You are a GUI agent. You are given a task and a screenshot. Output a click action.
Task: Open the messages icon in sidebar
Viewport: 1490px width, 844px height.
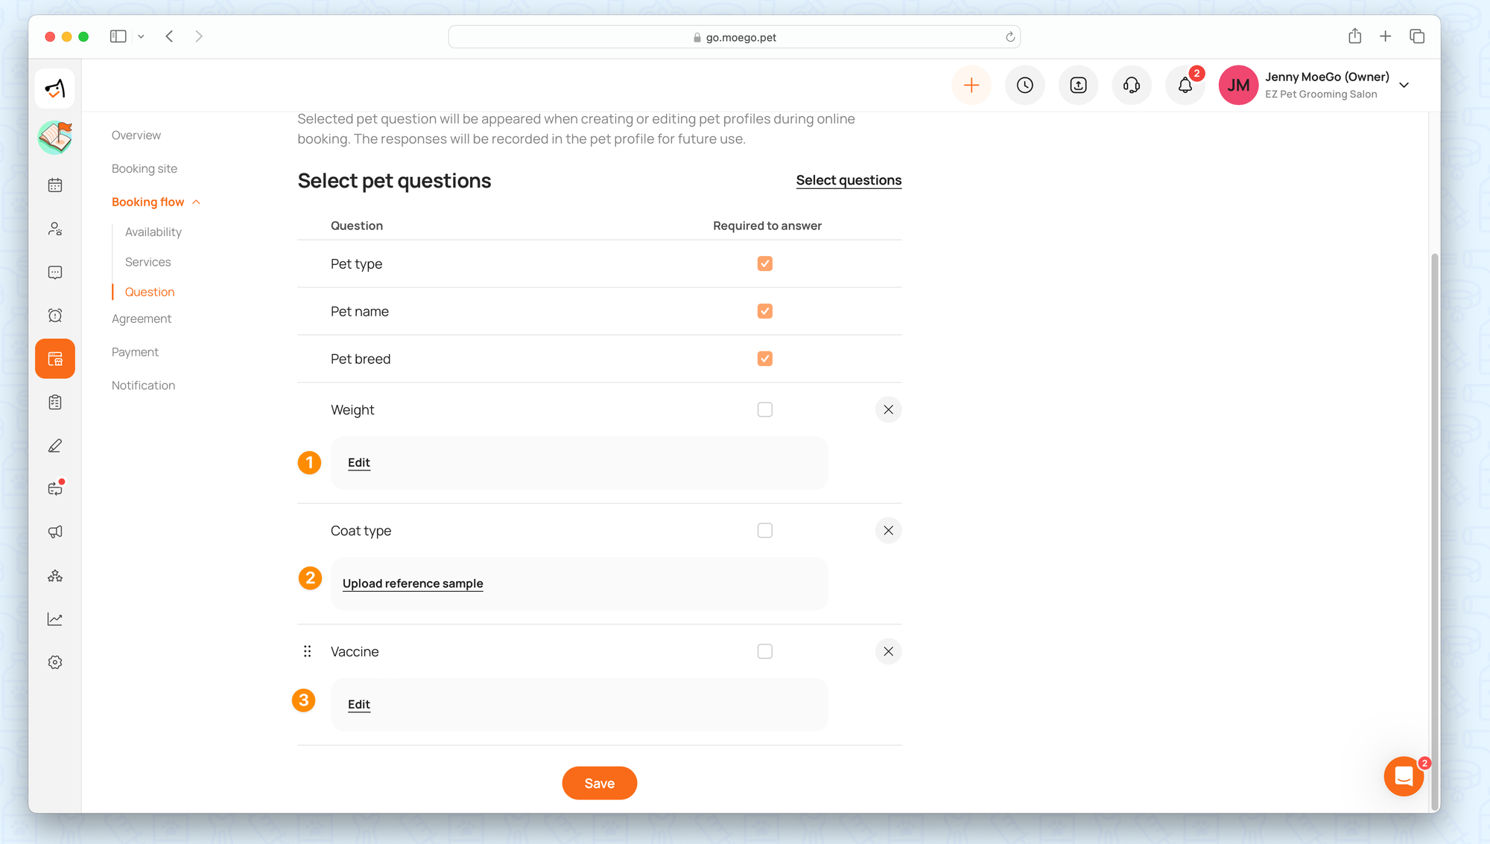(x=55, y=272)
